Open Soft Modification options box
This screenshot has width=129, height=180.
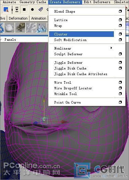[x=120, y=40]
